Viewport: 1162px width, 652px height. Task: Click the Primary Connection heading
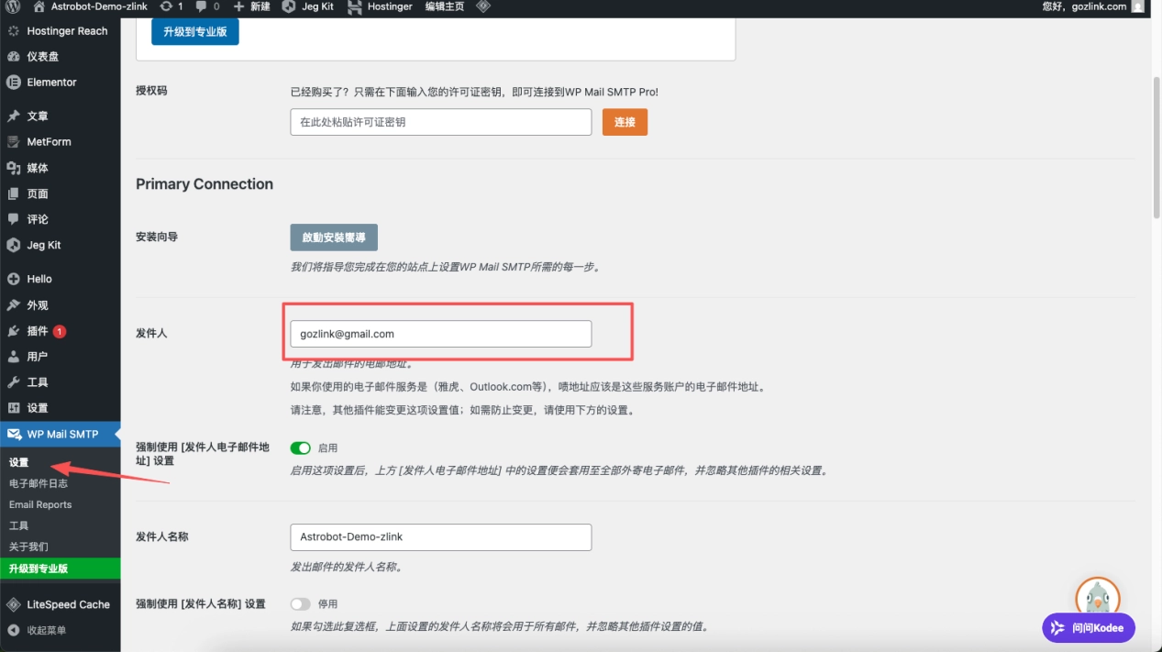[205, 184]
